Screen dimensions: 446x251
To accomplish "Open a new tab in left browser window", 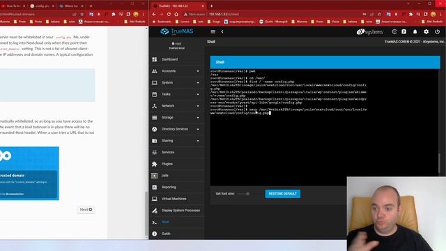I will (91, 6).
